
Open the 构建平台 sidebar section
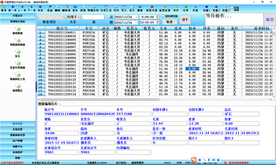(18, 147)
